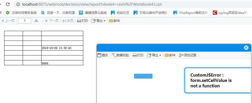Viewport: 252px width, 103px height.
Task: Open the 百度一下，你就知道 bookmark
Action: tap(58, 13)
